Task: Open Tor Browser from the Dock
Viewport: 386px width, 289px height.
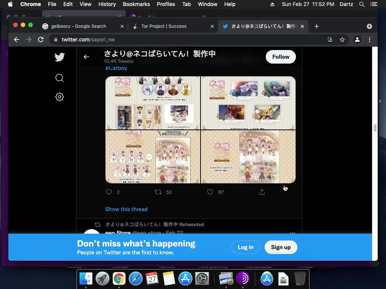Action: click(242, 279)
